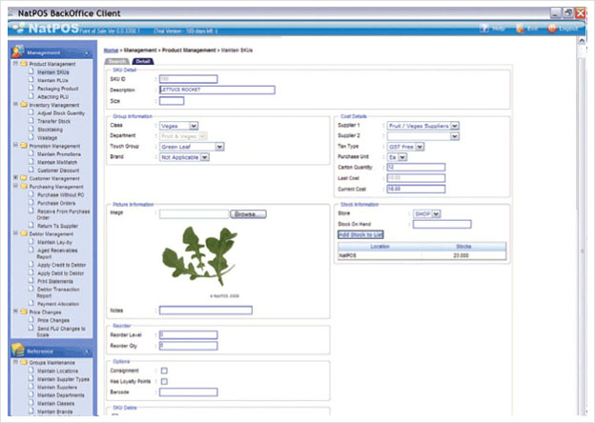The height and width of the screenshot is (423, 595).
Task: Expand the Customer Management tree node
Action: pyautogui.click(x=15, y=178)
